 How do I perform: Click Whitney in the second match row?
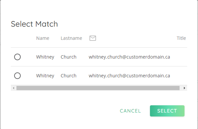(x=45, y=76)
